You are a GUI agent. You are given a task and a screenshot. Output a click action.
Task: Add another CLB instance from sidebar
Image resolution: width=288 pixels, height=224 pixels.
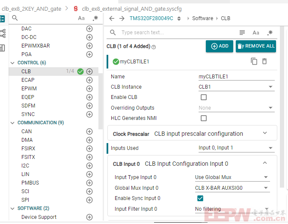[x=89, y=72]
